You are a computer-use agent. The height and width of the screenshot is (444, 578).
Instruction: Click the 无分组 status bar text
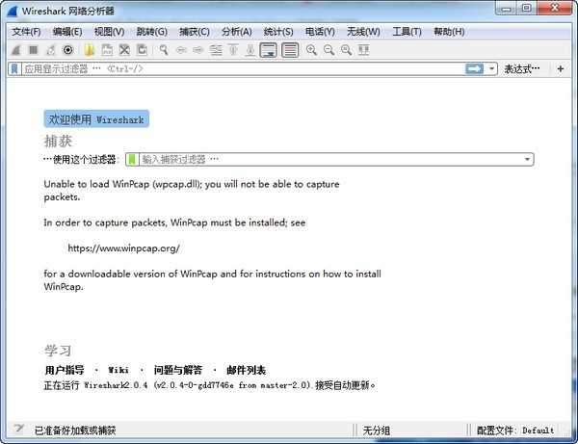(377, 430)
